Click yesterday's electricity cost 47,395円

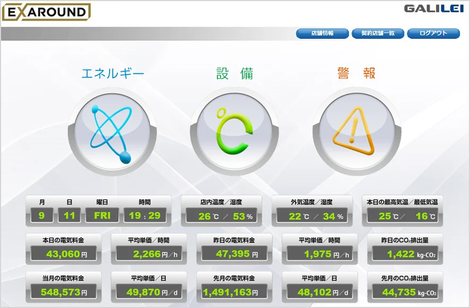234,254
